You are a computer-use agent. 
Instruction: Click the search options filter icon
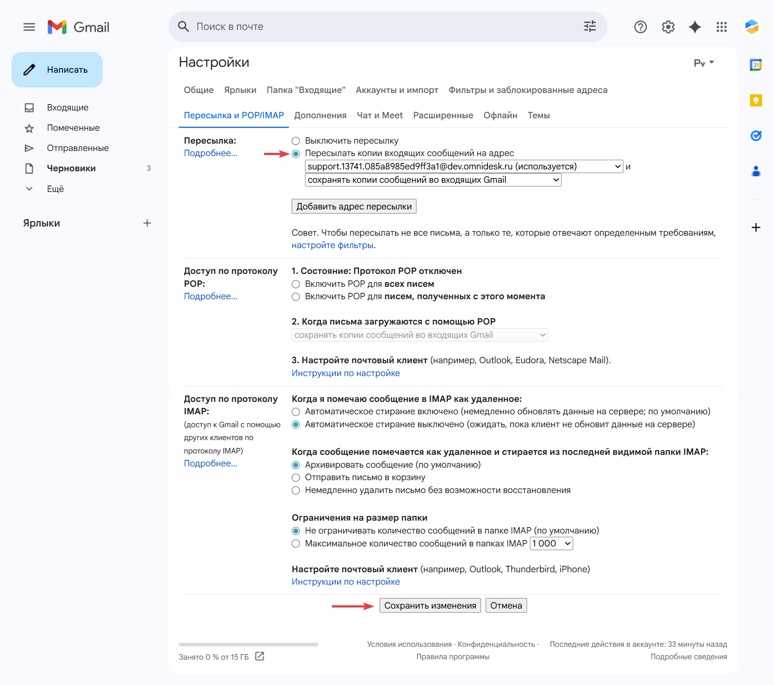point(590,27)
